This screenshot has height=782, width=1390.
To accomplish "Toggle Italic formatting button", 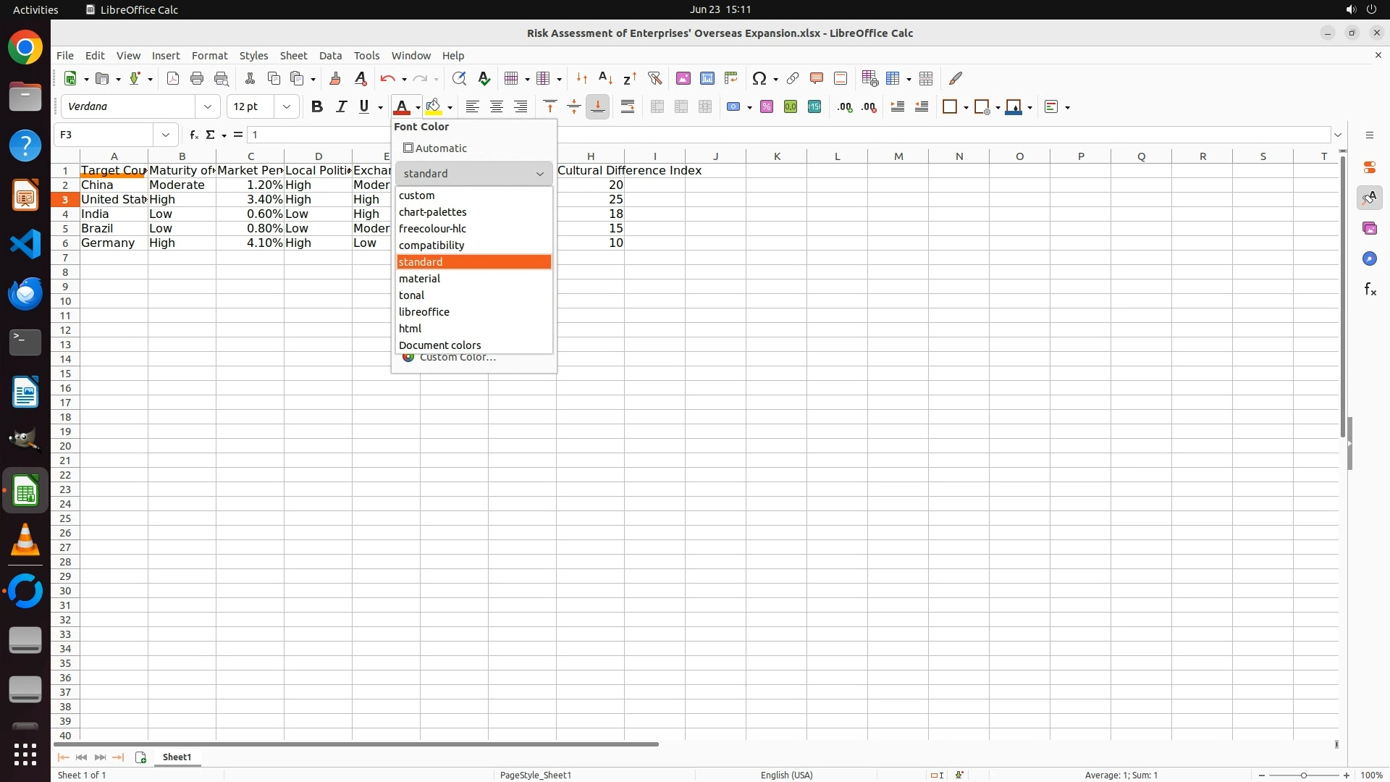I will (x=341, y=107).
